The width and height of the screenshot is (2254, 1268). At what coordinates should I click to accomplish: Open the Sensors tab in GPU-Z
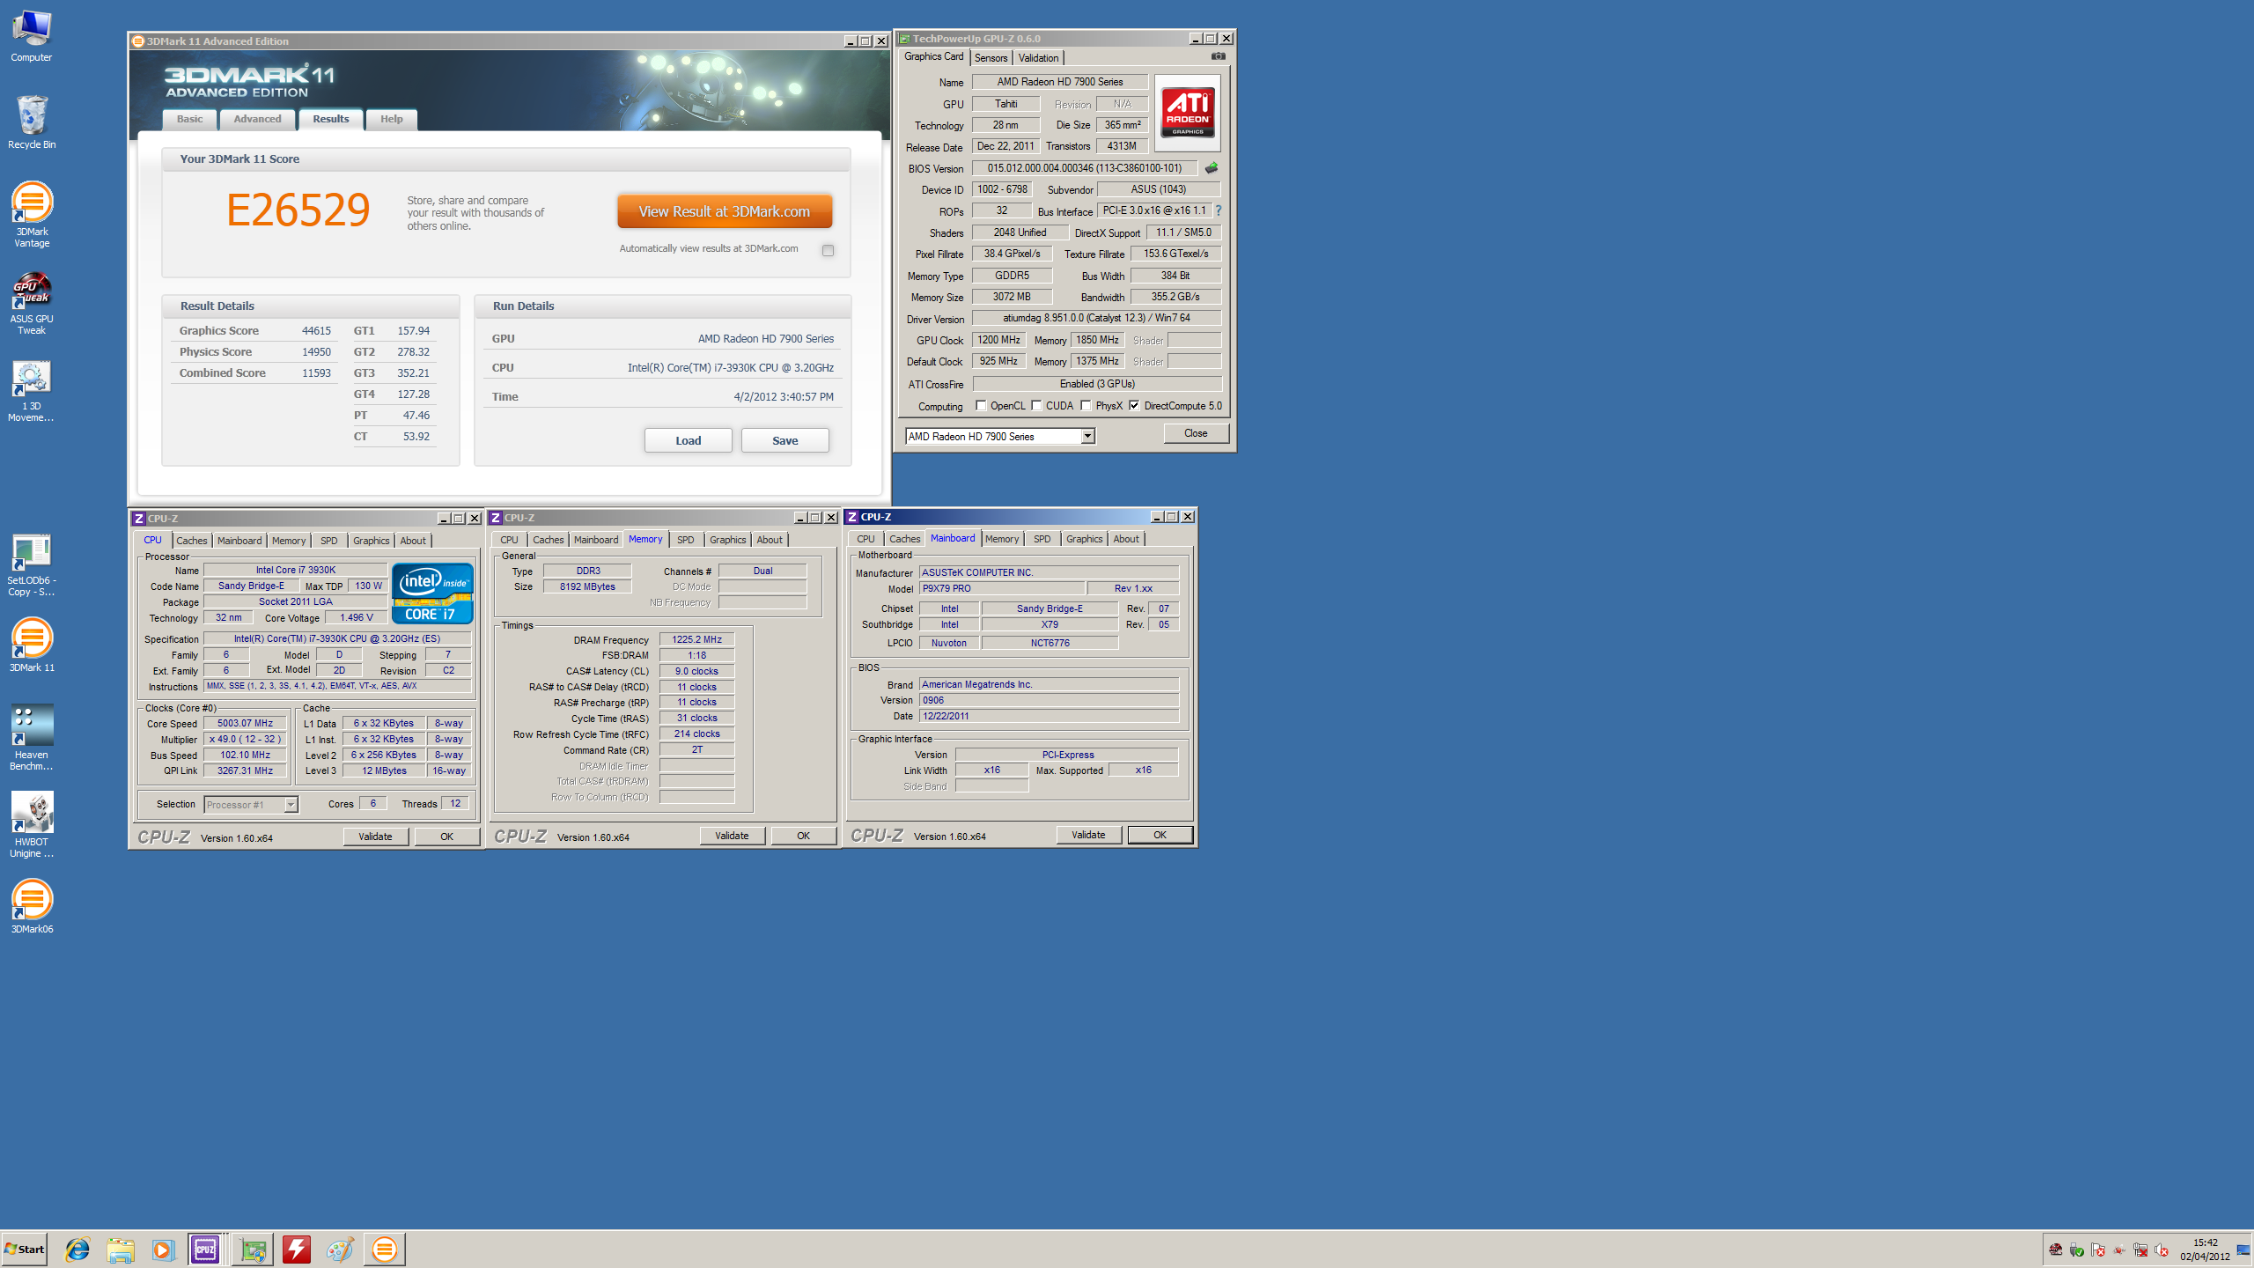coord(991,58)
